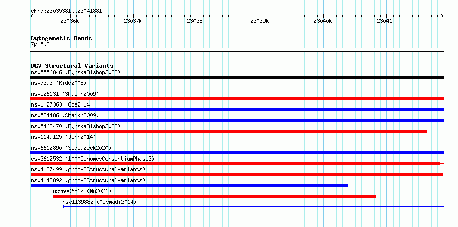Click the 23040k ruler tick label

pyautogui.click(x=323, y=21)
